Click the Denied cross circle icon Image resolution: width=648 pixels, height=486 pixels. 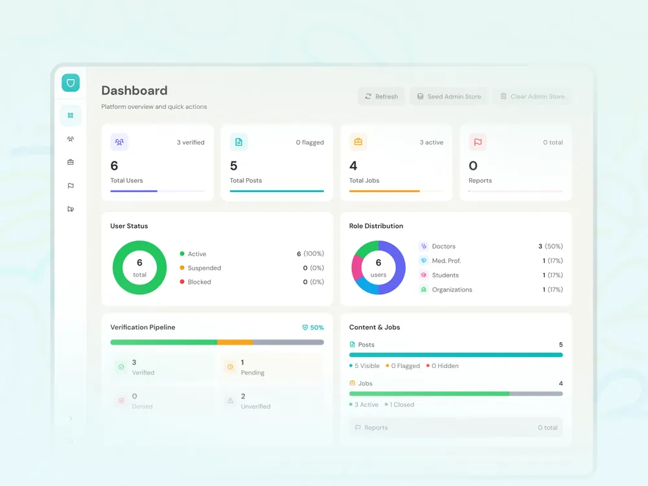coord(121,401)
